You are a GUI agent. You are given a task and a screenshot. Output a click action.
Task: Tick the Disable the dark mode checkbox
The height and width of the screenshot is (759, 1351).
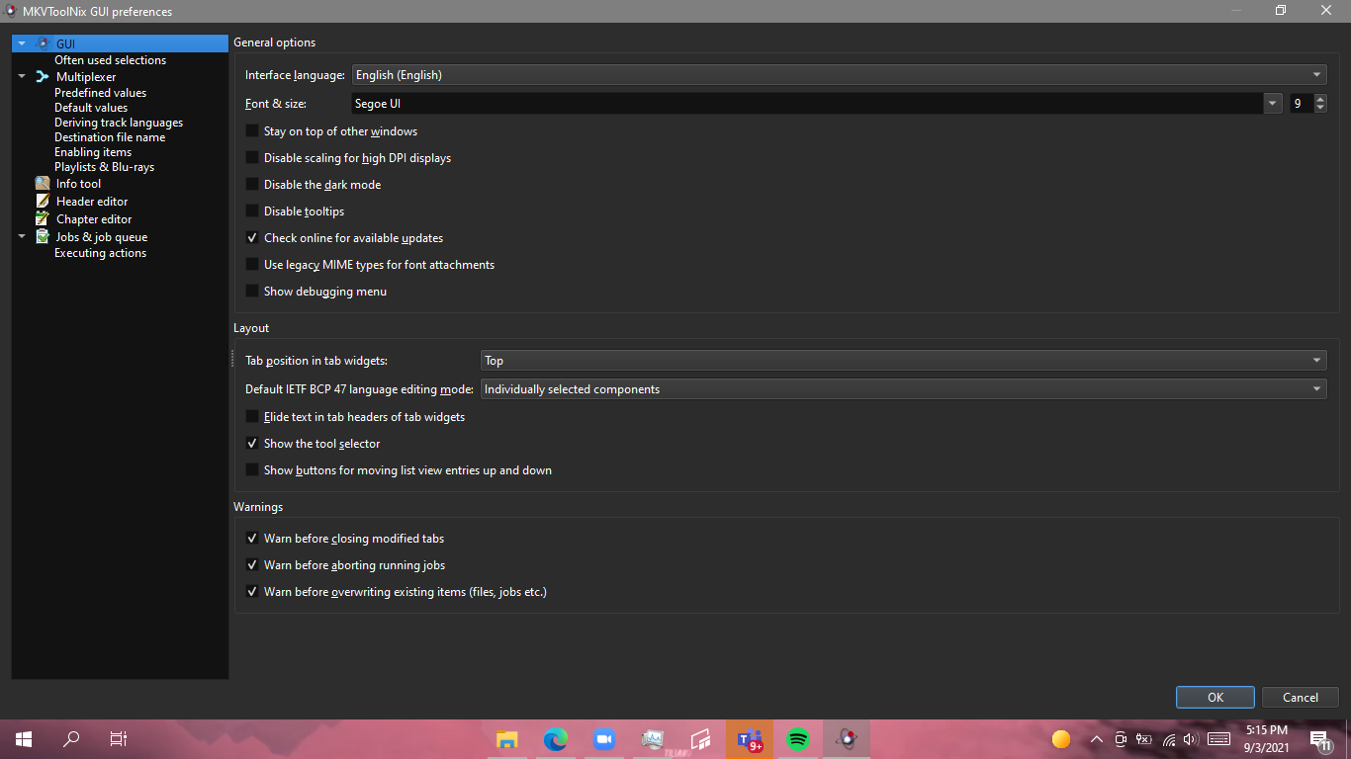click(x=252, y=185)
